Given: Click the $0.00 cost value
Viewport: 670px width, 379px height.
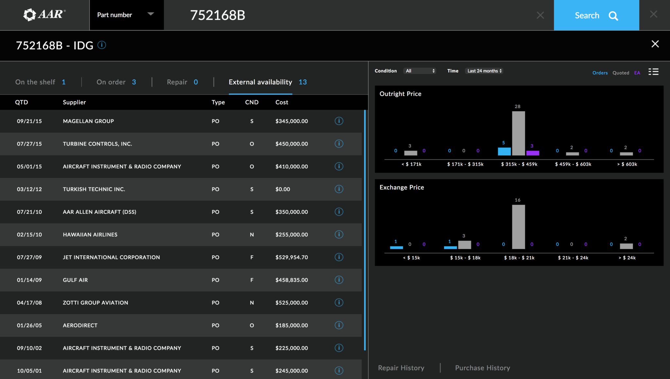Looking at the screenshot, I should [283, 189].
